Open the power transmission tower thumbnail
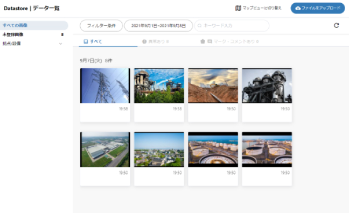This screenshot has width=349, height=213. click(x=105, y=86)
